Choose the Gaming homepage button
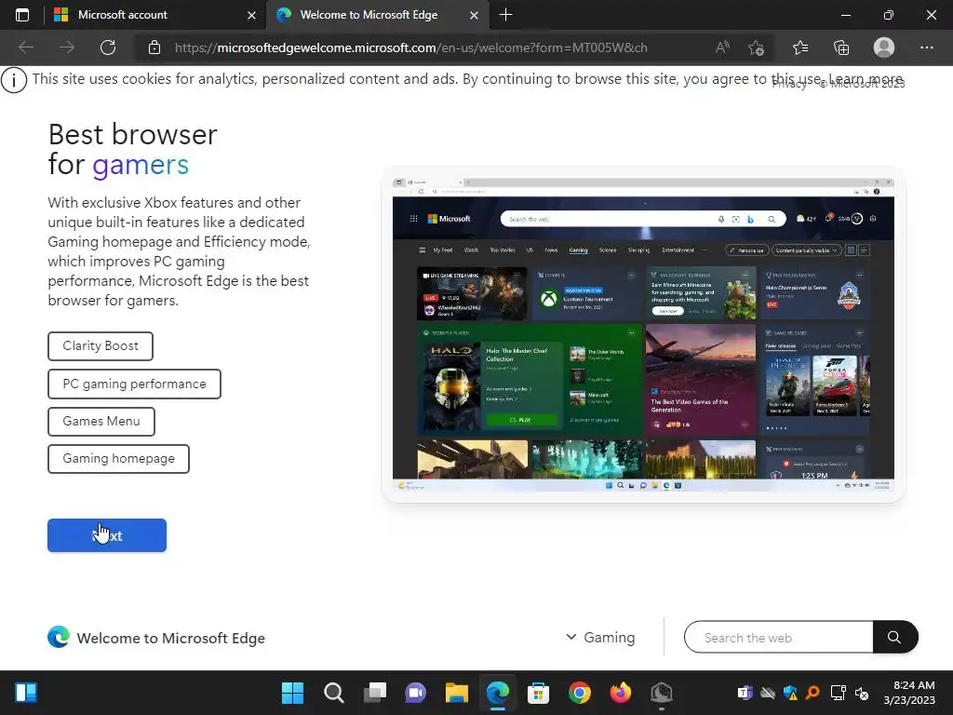 (x=118, y=458)
